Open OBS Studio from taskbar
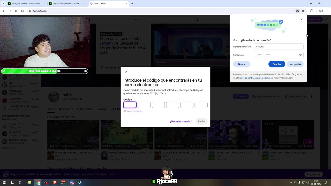This screenshot has width=331, height=186. tap(46, 183)
